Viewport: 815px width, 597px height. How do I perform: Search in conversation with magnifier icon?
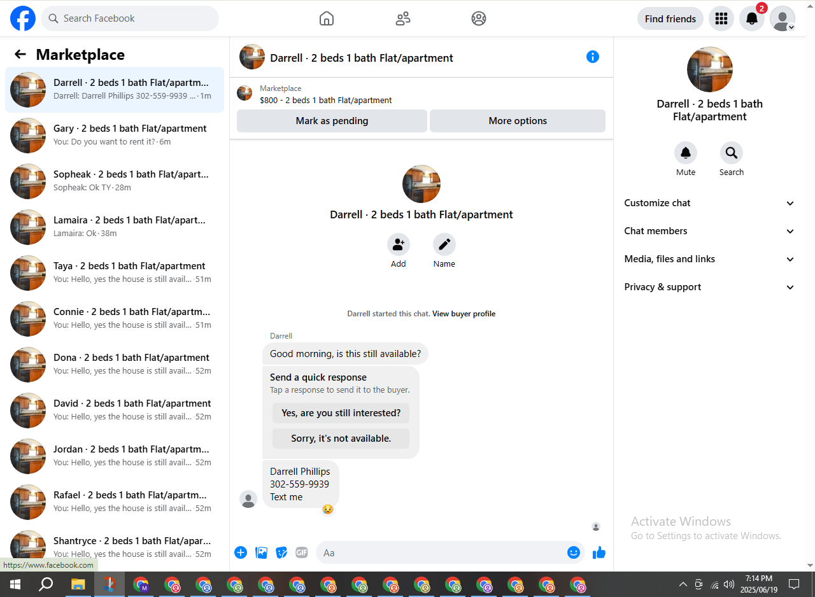(x=732, y=153)
